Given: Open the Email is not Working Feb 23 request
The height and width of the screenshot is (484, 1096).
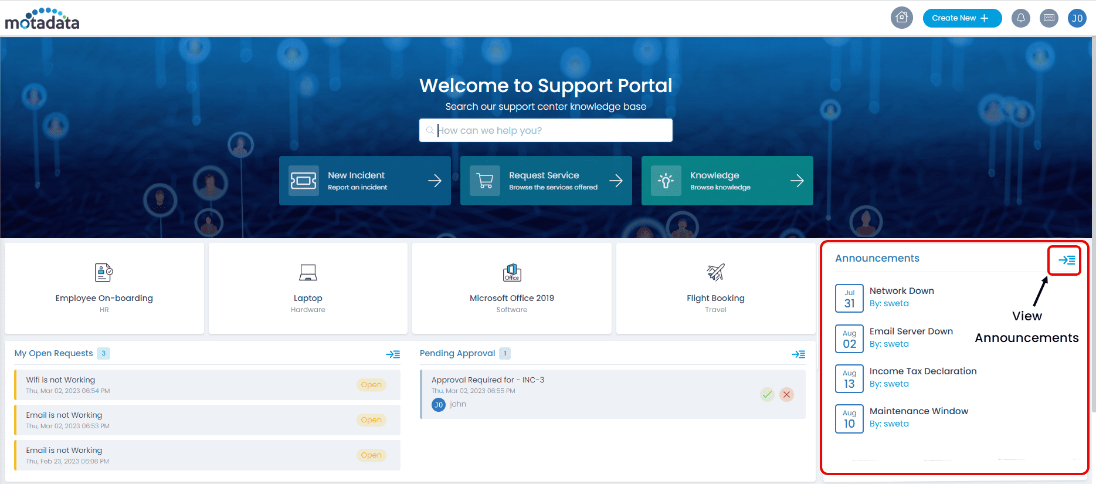Looking at the screenshot, I should click(208, 455).
